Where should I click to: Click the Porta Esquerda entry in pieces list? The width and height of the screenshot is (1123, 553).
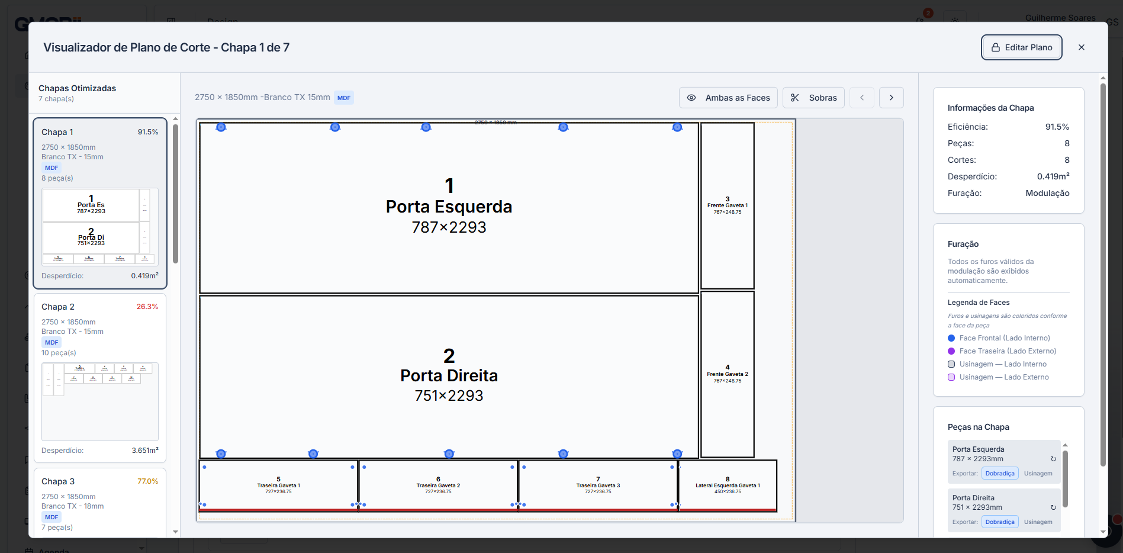click(x=1004, y=462)
